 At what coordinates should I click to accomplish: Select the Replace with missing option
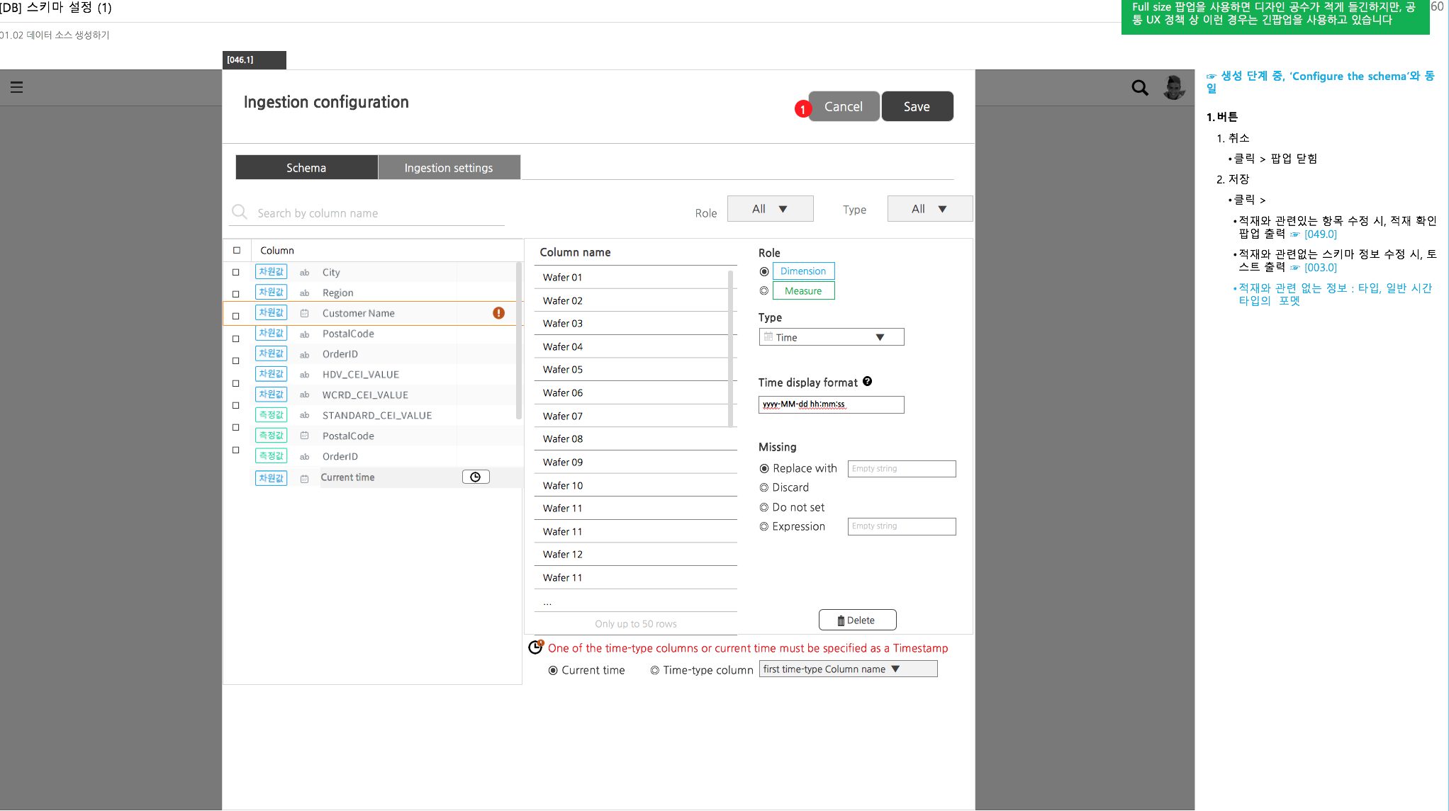coord(764,468)
